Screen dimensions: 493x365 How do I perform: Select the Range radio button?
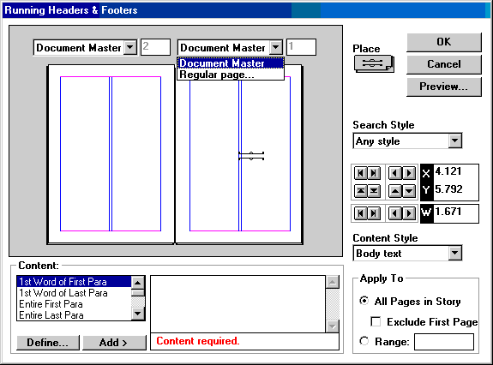coord(364,341)
